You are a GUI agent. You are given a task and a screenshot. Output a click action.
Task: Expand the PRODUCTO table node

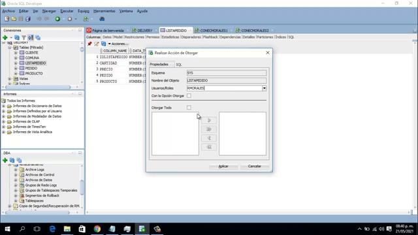click(16, 73)
